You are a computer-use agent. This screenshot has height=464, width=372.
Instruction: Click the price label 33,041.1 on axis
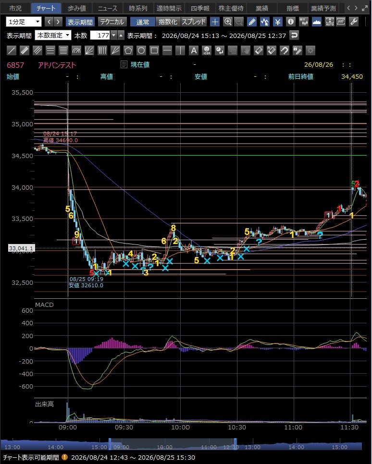coord(21,248)
